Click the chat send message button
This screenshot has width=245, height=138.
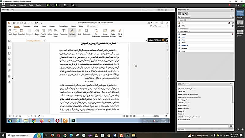(231, 126)
